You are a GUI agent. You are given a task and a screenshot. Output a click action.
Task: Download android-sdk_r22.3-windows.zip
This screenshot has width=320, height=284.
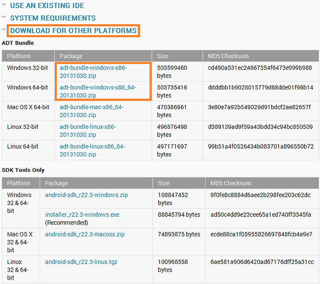click(x=86, y=195)
